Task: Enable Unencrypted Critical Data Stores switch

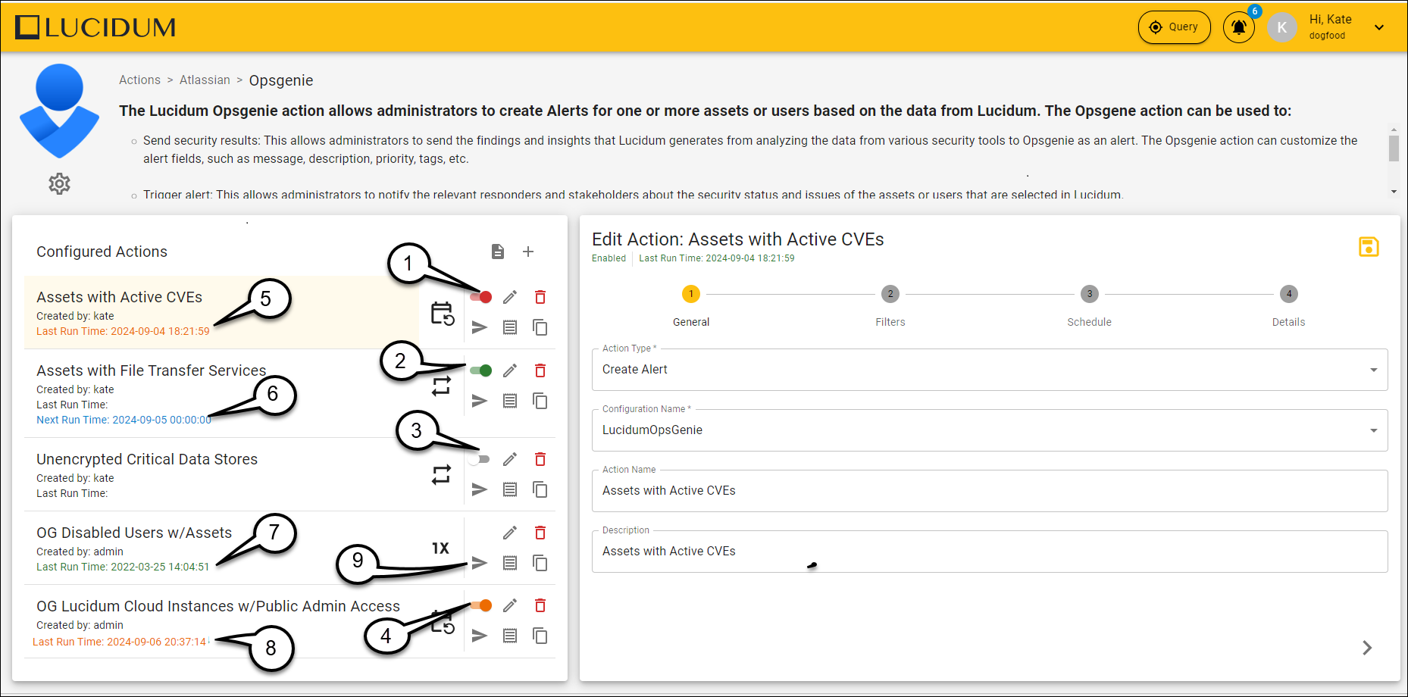Action: click(x=479, y=459)
